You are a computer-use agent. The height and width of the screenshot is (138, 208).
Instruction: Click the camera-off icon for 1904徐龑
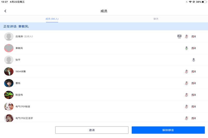[194, 71]
